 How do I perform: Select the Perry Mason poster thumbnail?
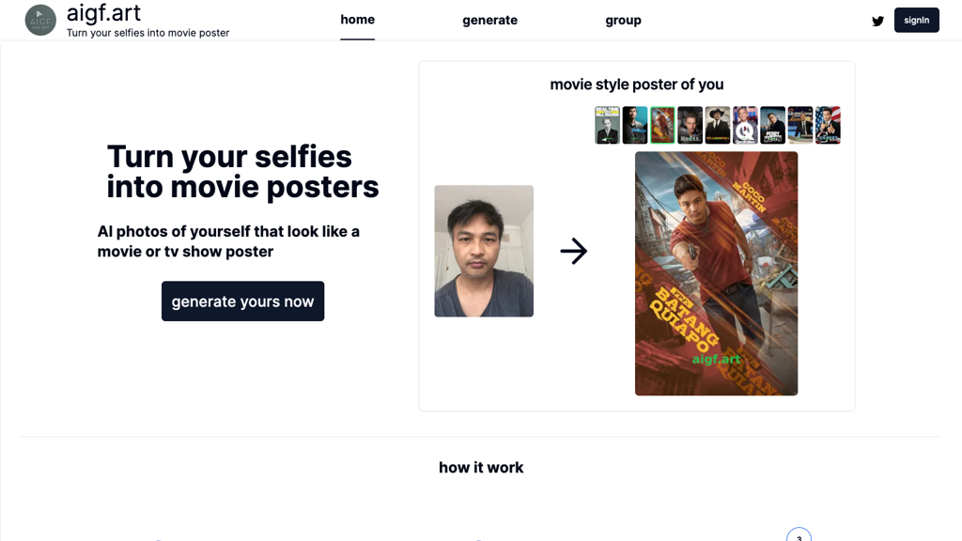pos(772,125)
